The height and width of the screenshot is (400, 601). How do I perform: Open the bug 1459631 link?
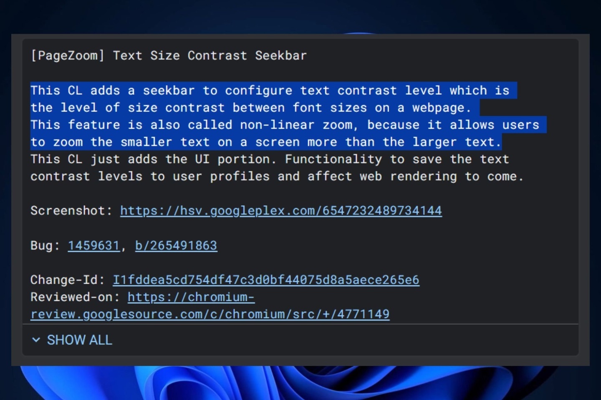coord(93,245)
